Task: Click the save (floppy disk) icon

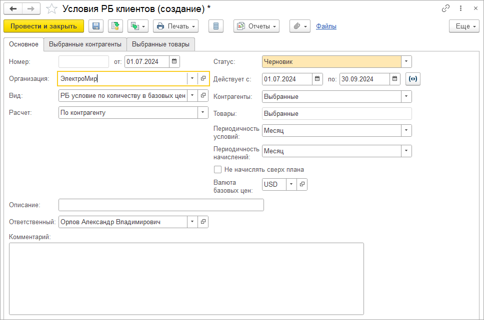Action: coord(95,26)
